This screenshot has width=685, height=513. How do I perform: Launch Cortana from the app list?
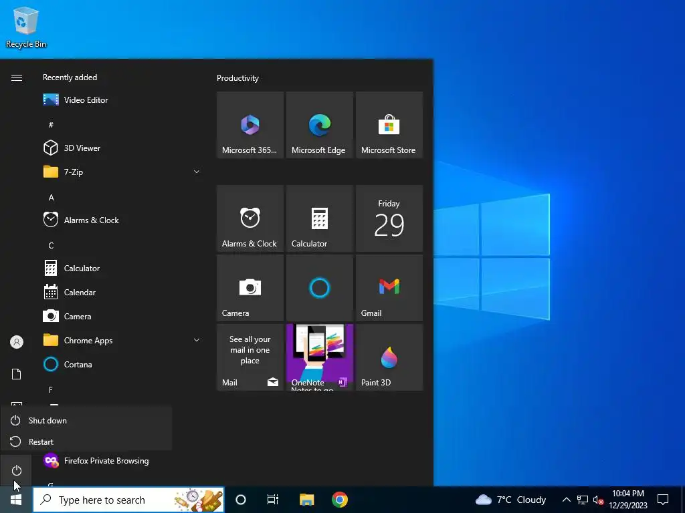point(122,364)
